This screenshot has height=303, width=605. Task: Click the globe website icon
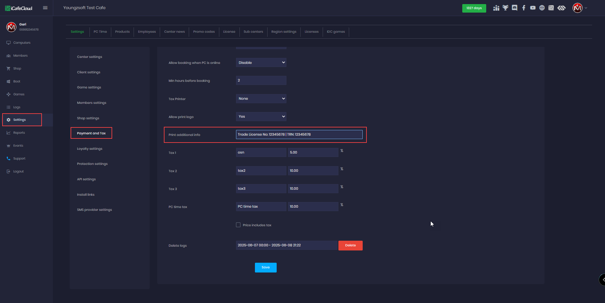(x=542, y=8)
